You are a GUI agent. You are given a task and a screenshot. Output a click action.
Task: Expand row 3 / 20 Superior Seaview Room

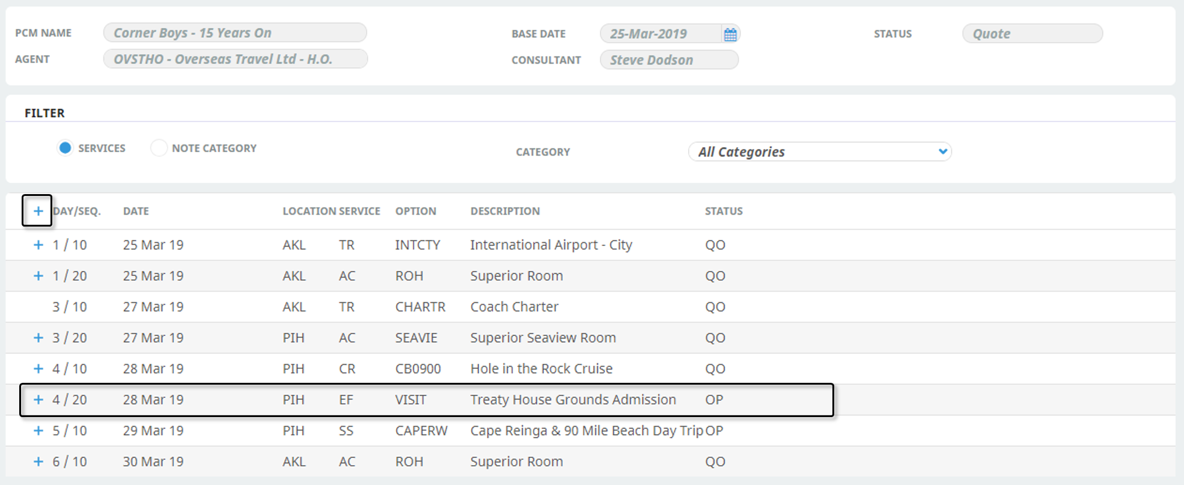(38, 338)
